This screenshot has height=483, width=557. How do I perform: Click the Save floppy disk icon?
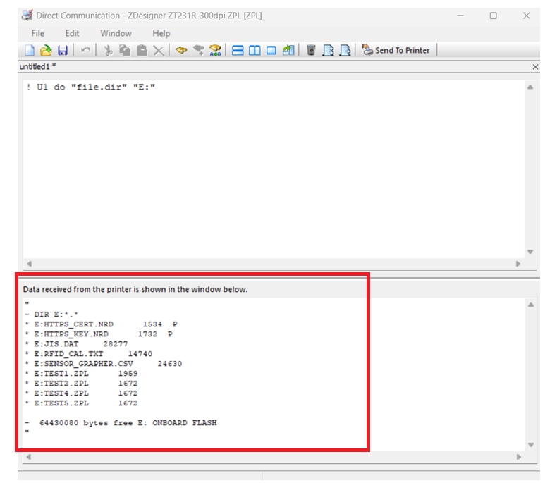point(62,50)
